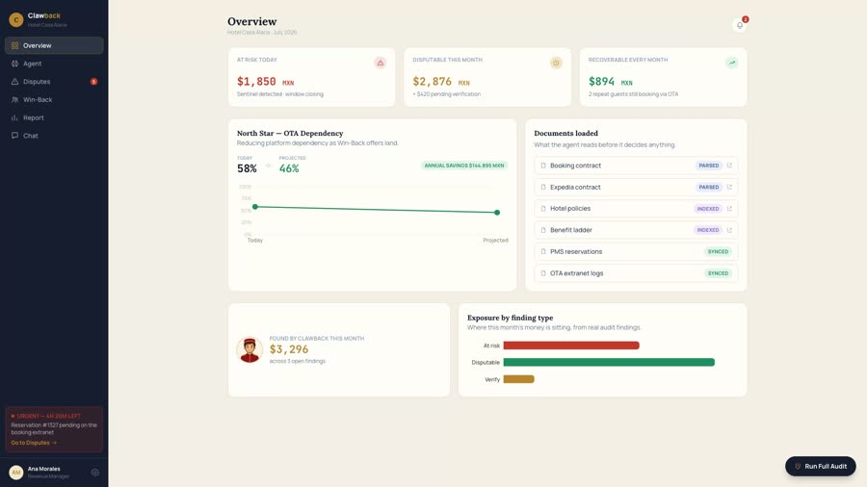Click the Ana Morales avatar
The image size is (867, 487).
[x=16, y=473]
